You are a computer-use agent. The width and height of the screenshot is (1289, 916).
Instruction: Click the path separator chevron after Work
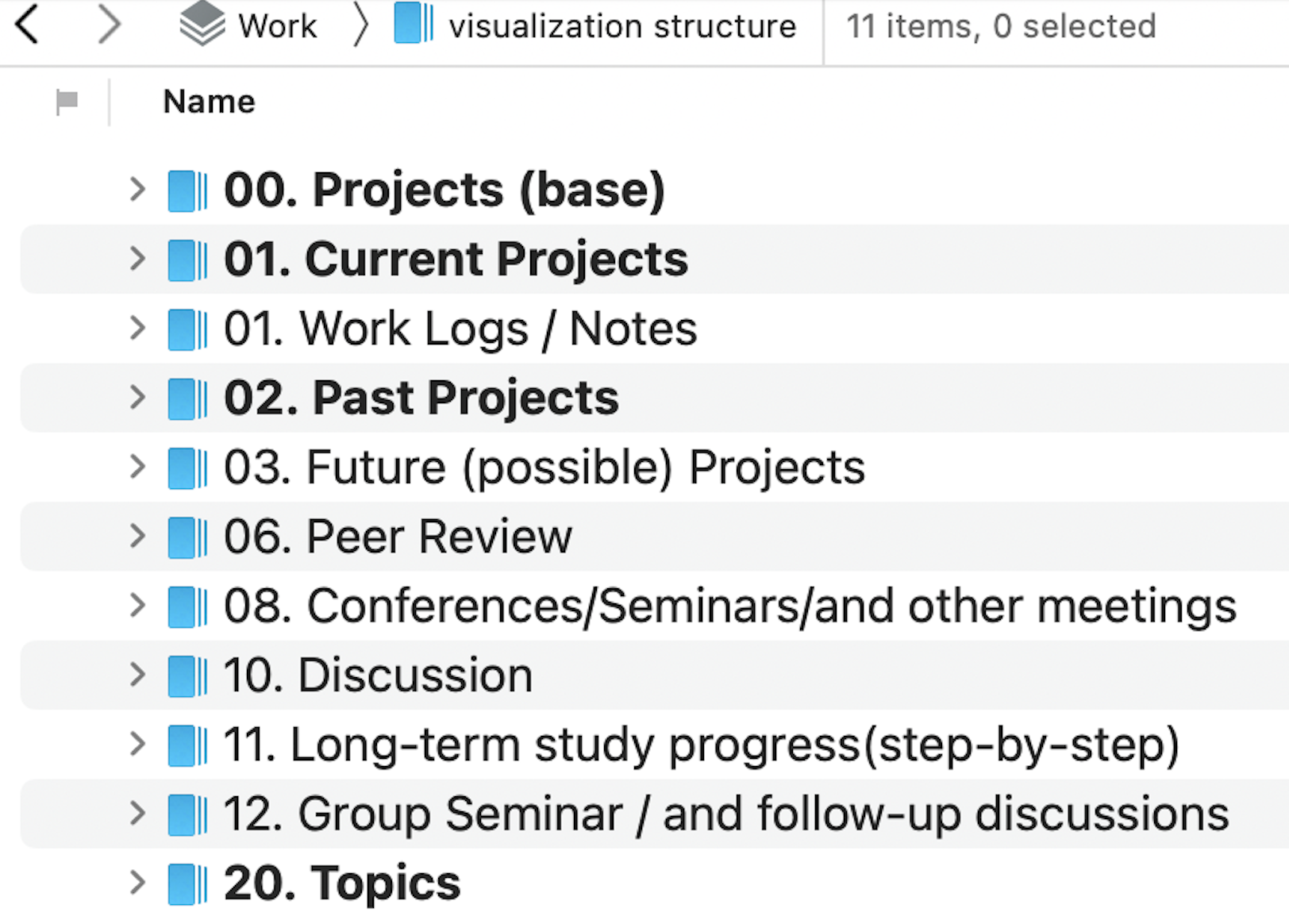(360, 25)
